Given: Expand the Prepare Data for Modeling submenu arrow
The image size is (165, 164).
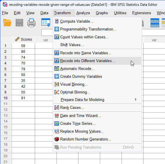Looking at the screenshot, I should pyautogui.click(x=135, y=99).
